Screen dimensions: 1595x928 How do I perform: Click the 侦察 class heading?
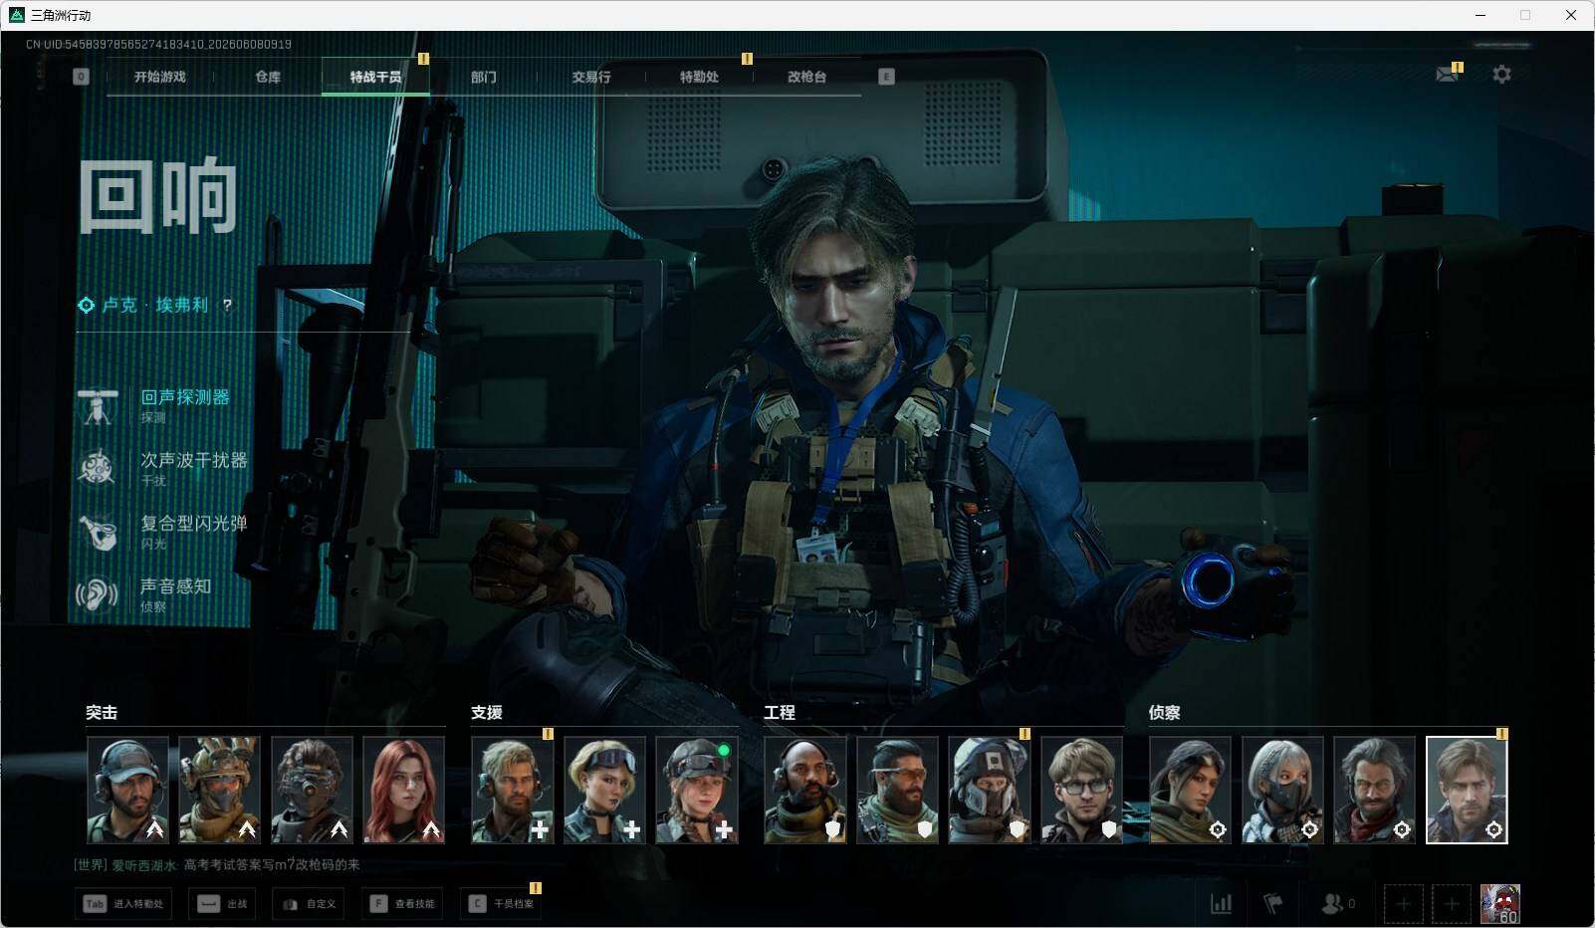[x=1165, y=712]
